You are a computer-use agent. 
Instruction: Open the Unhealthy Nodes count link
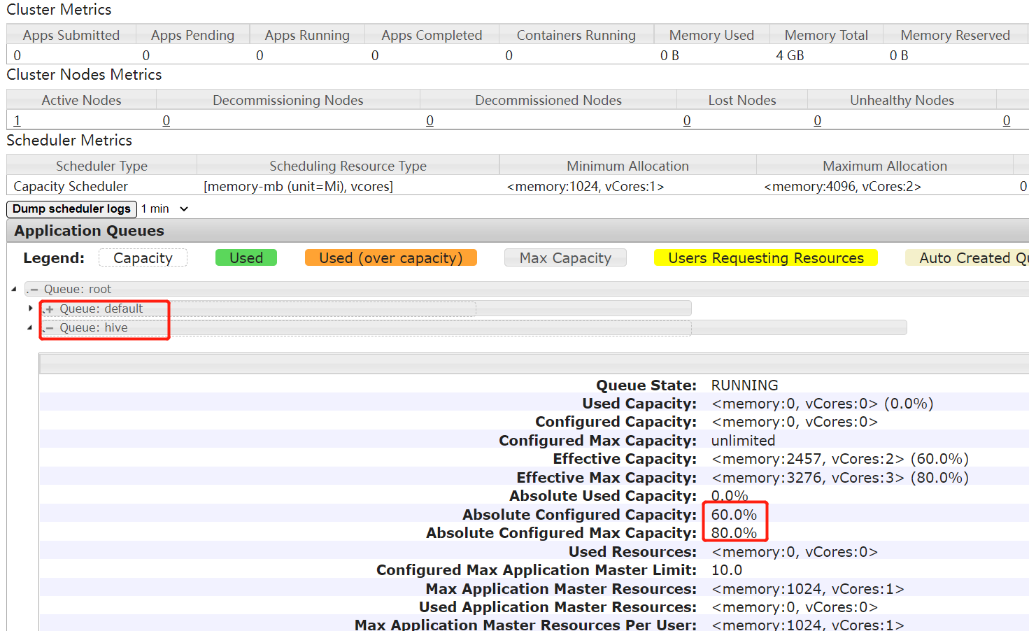(818, 120)
